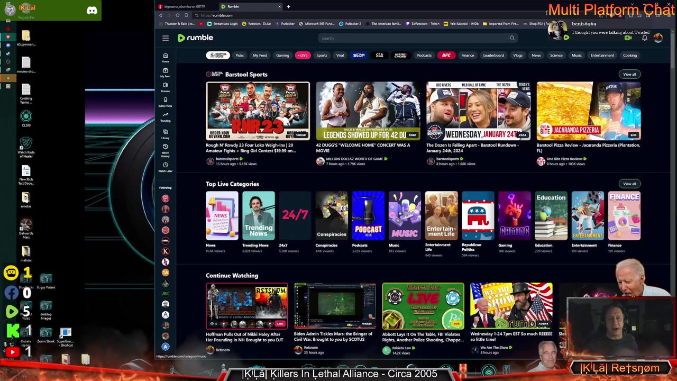Open the Bugsy Yuteni desktop icon

pyautogui.click(x=46, y=282)
